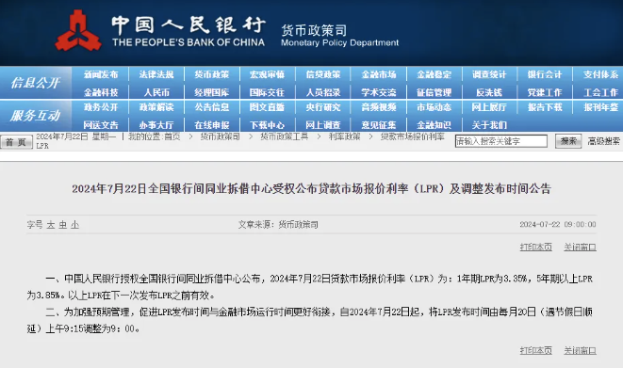
Task: Click the People's Bank of China logo
Action: [x=78, y=31]
